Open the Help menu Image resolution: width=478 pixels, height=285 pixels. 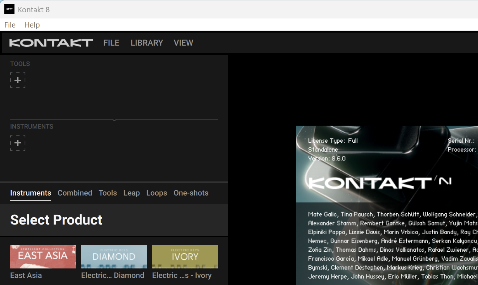coord(32,25)
